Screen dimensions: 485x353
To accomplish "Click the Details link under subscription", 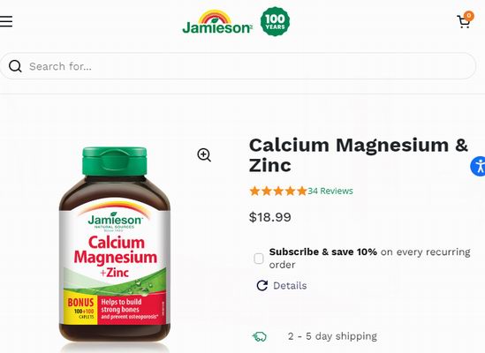I will 290,286.
